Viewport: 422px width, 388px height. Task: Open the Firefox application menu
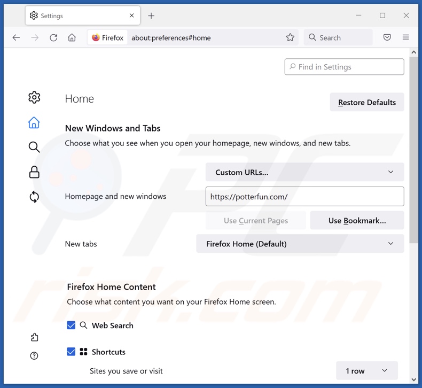[x=406, y=37]
